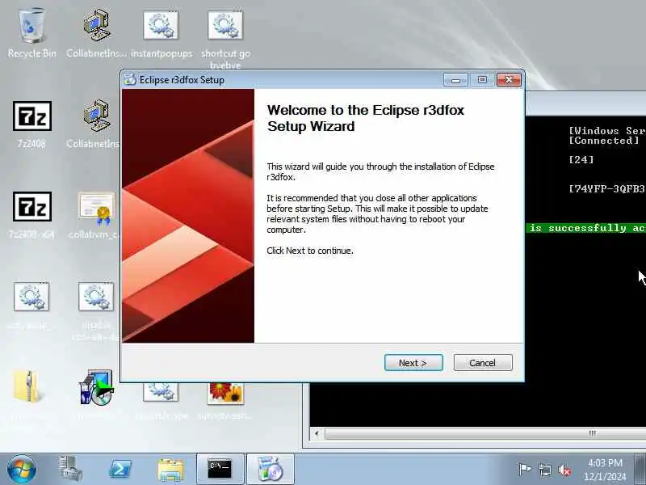Launch Windows PowerShell from the taskbar
The width and height of the screenshot is (646, 485).
click(120, 470)
